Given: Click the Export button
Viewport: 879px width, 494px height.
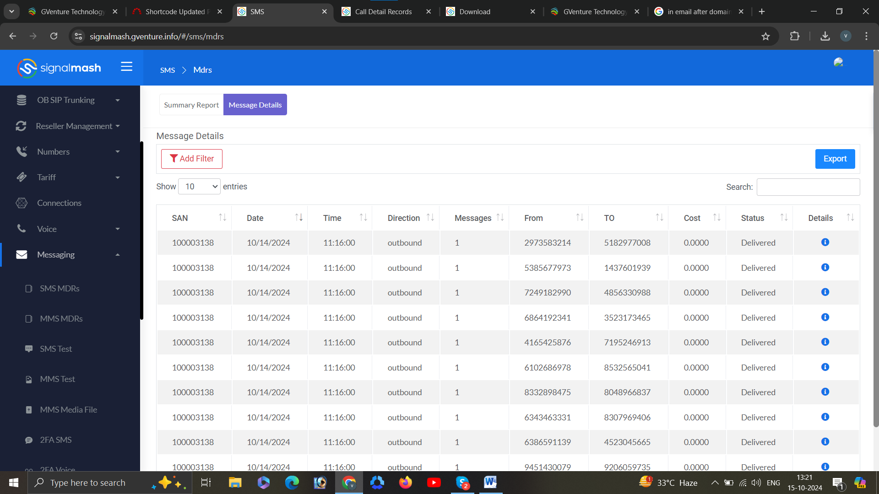Looking at the screenshot, I should pyautogui.click(x=835, y=159).
